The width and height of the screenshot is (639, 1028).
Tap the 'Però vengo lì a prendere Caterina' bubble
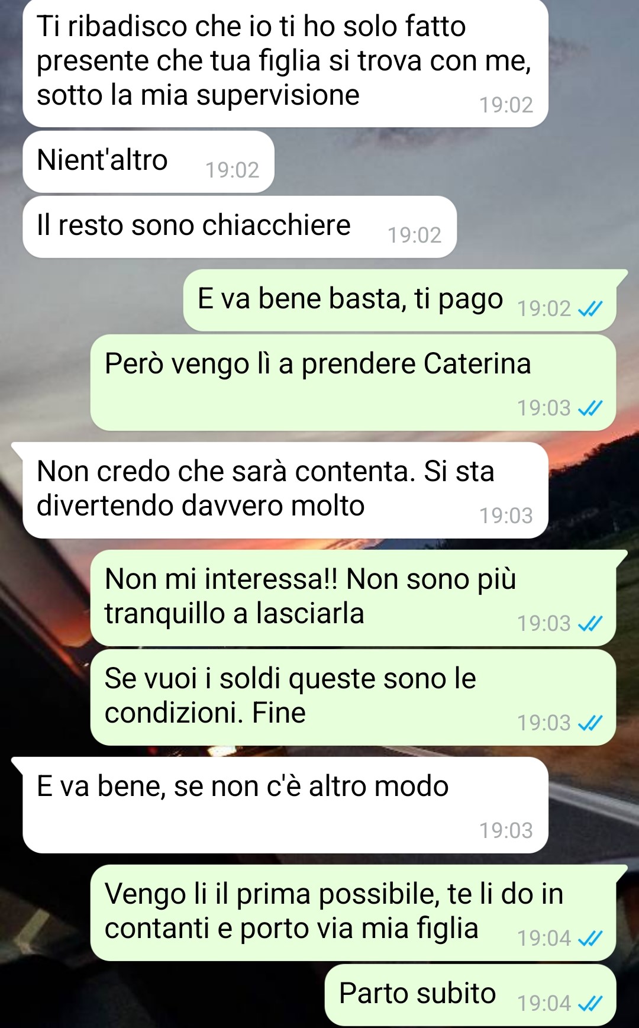[353, 382]
